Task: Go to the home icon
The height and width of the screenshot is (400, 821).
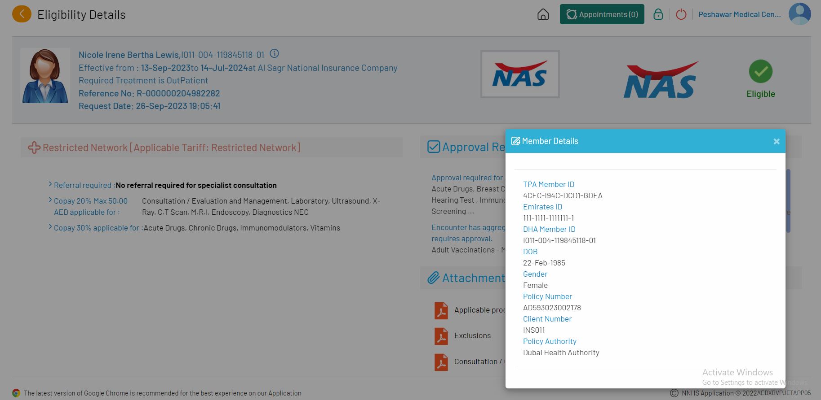Action: pos(543,14)
